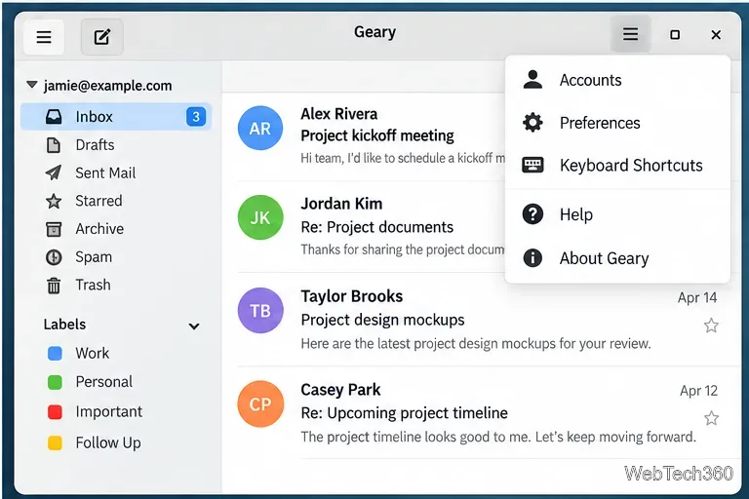Open the Archive folder
Screen dimensions: 749x499
116,229
